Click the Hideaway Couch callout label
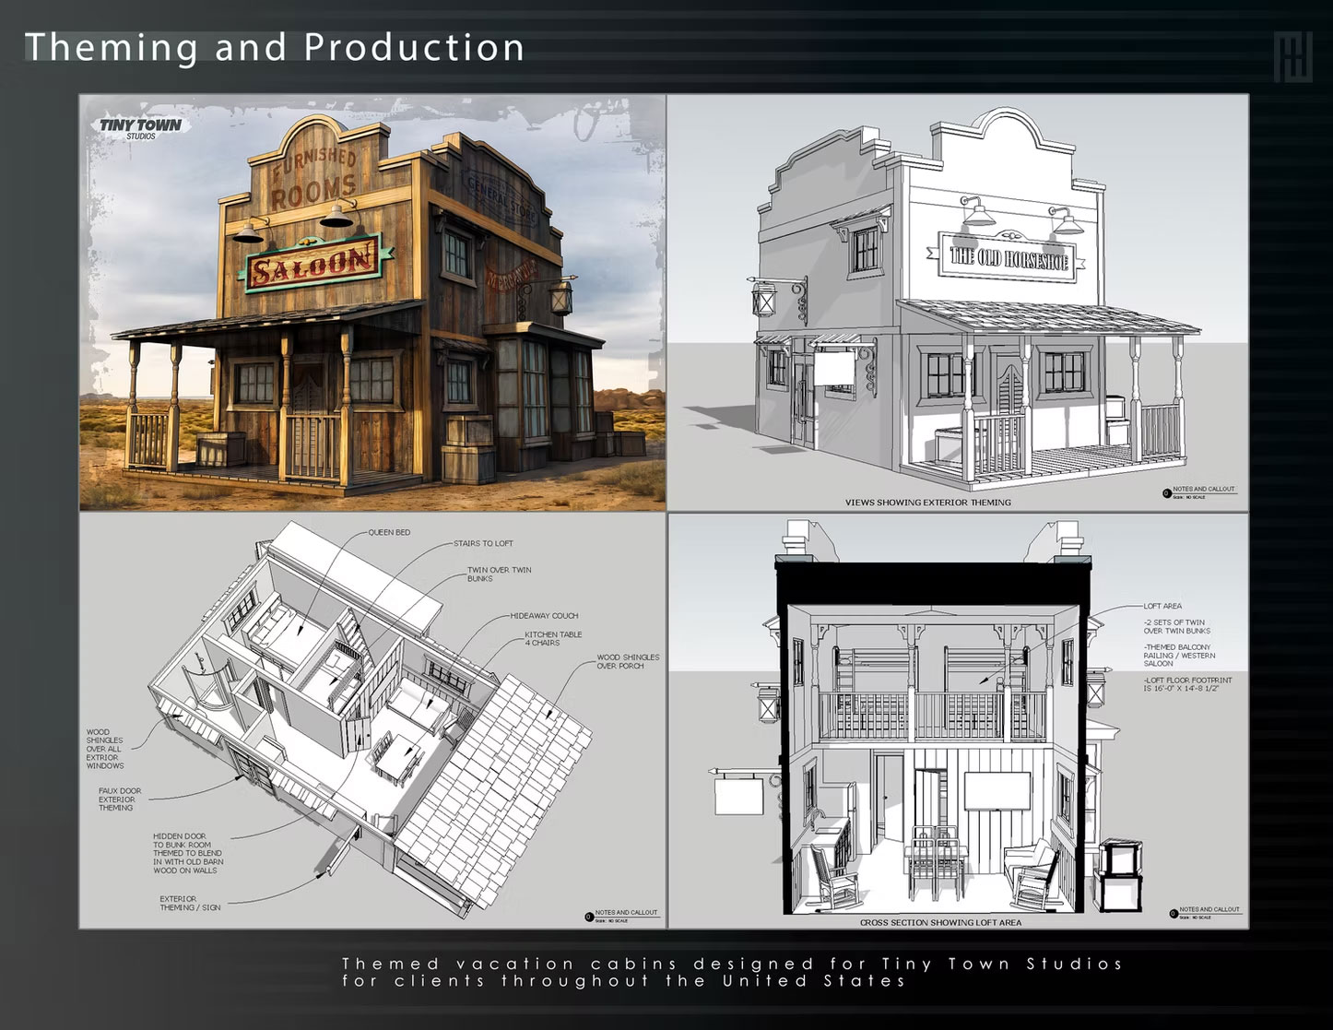 coord(544,616)
